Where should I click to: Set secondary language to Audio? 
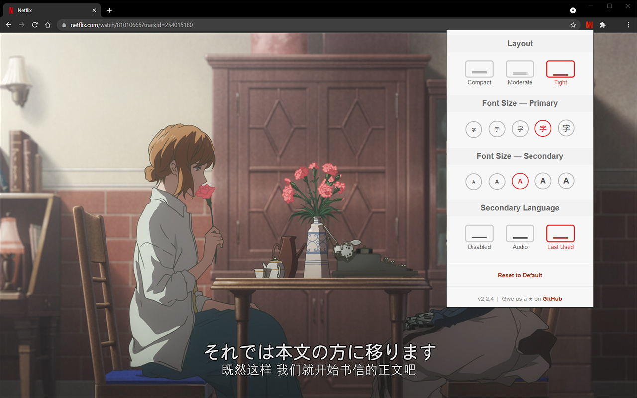[x=520, y=234]
